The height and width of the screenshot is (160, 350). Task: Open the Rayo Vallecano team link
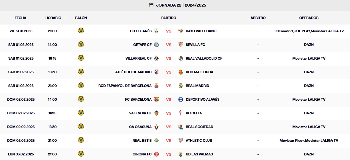pyautogui.click(x=201, y=31)
